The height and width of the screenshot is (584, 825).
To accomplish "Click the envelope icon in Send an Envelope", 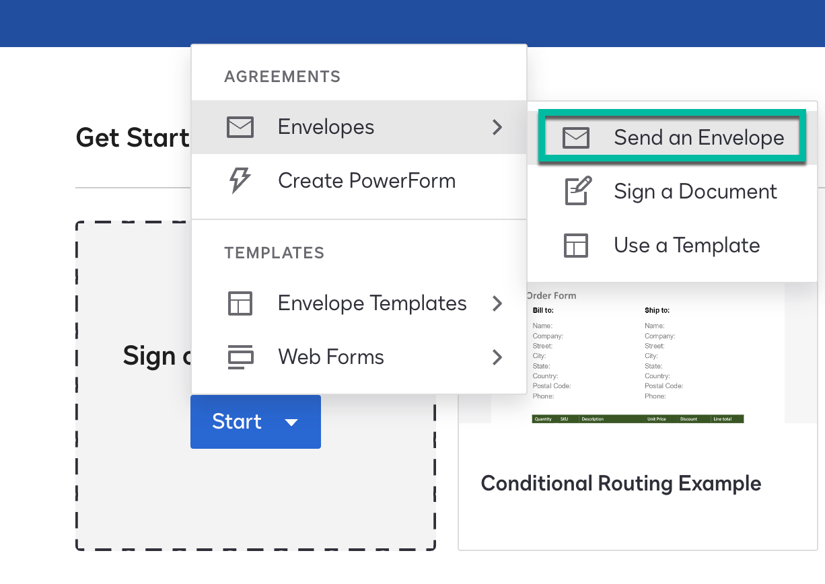I will point(576,138).
